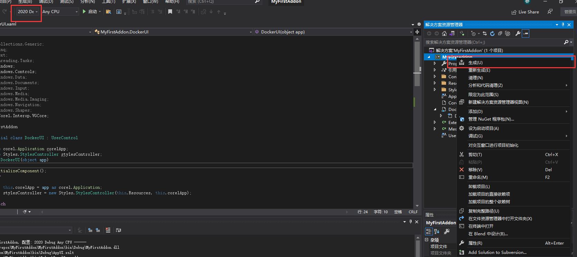
Task: Choose 管理 NuGet 程序包 menu entry
Action: point(491,119)
